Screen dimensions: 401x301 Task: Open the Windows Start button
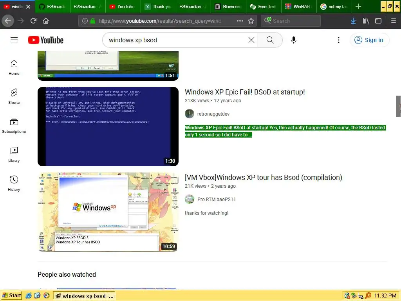pos(11,296)
